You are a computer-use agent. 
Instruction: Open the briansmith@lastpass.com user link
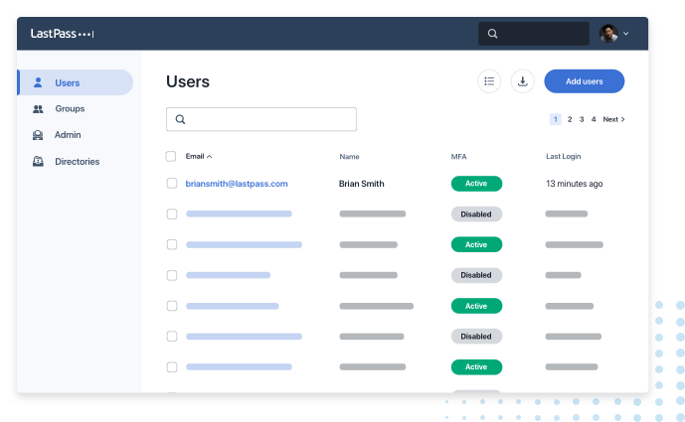tap(237, 184)
